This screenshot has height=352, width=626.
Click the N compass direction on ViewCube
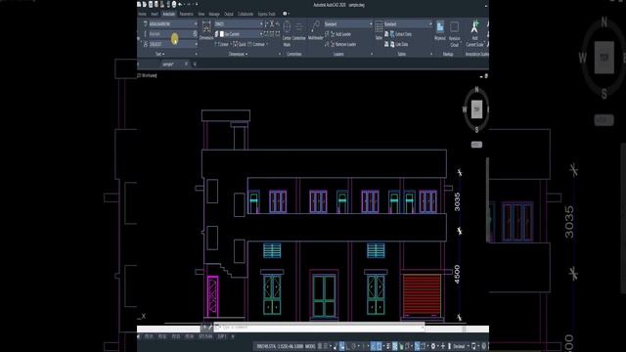(x=476, y=90)
